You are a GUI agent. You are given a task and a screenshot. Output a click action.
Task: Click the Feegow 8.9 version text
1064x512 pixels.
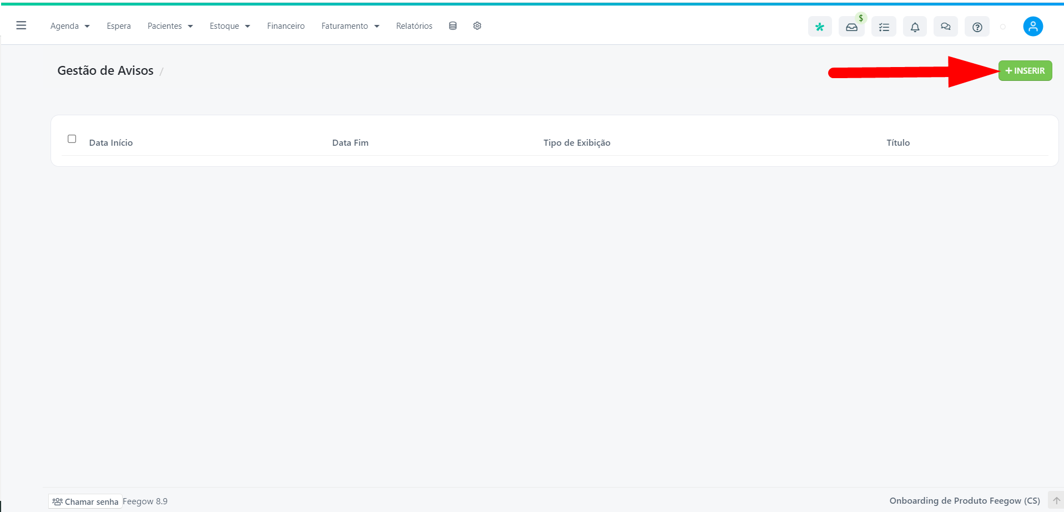pos(145,501)
